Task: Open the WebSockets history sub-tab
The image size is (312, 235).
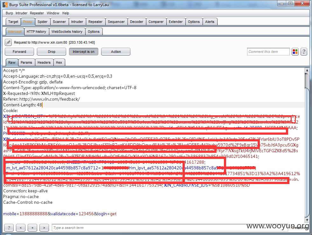Action: pyautogui.click(x=67, y=32)
